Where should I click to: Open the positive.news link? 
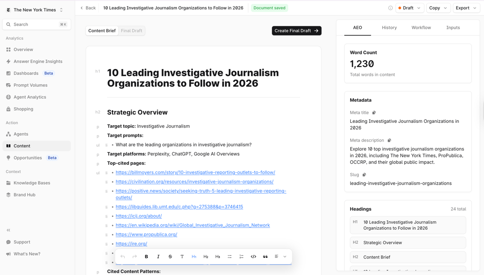201,194
